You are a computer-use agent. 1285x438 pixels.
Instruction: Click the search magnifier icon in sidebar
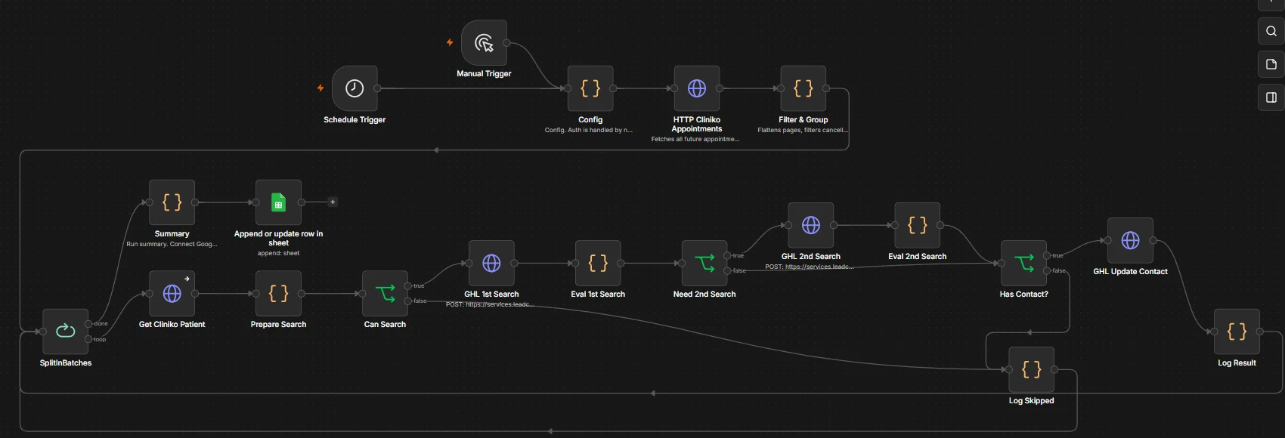point(1271,31)
